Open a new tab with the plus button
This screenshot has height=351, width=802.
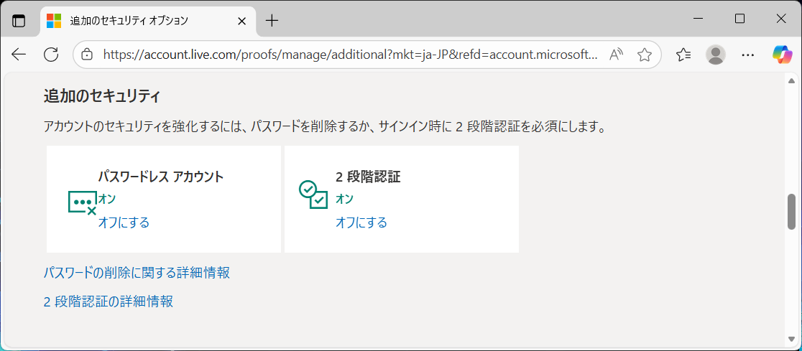272,21
